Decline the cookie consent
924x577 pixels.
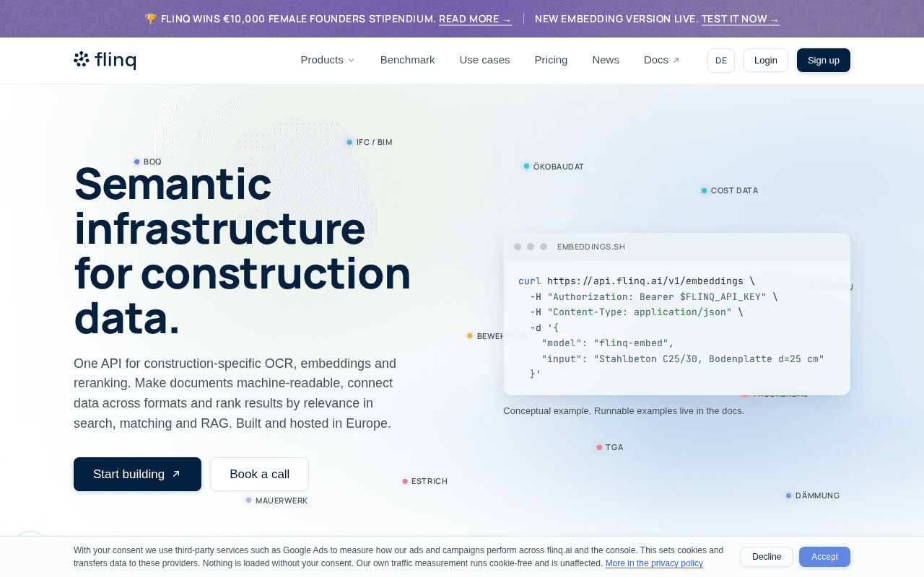(767, 557)
